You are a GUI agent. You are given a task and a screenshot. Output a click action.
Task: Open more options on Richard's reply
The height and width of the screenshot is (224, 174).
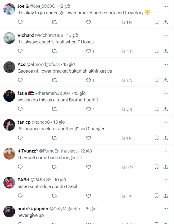click(x=166, y=35)
